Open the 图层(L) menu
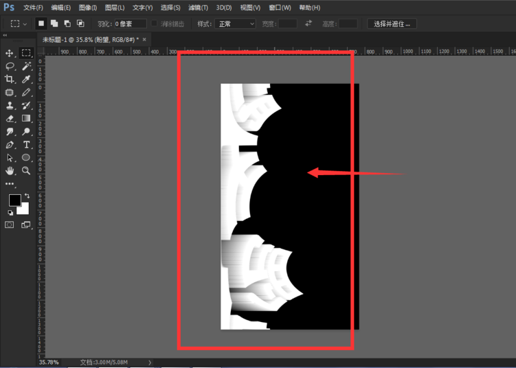 [x=115, y=8]
